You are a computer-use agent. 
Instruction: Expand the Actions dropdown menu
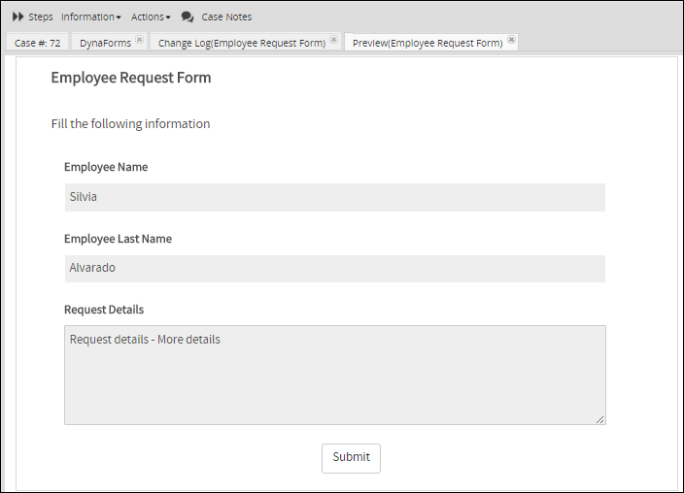[151, 16]
